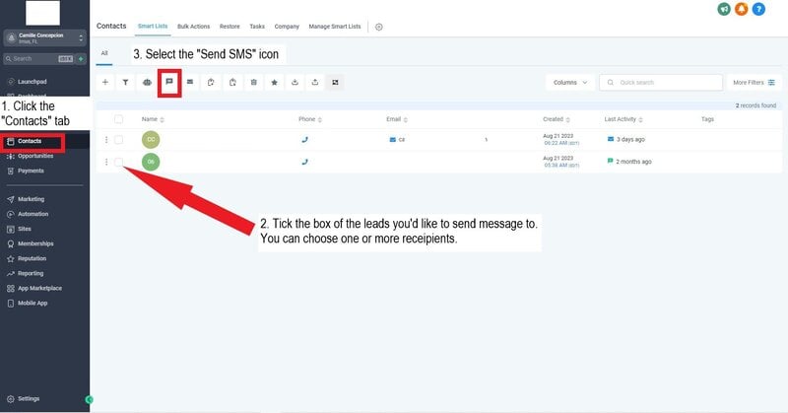Click the Delete contacts trash icon

coord(254,83)
